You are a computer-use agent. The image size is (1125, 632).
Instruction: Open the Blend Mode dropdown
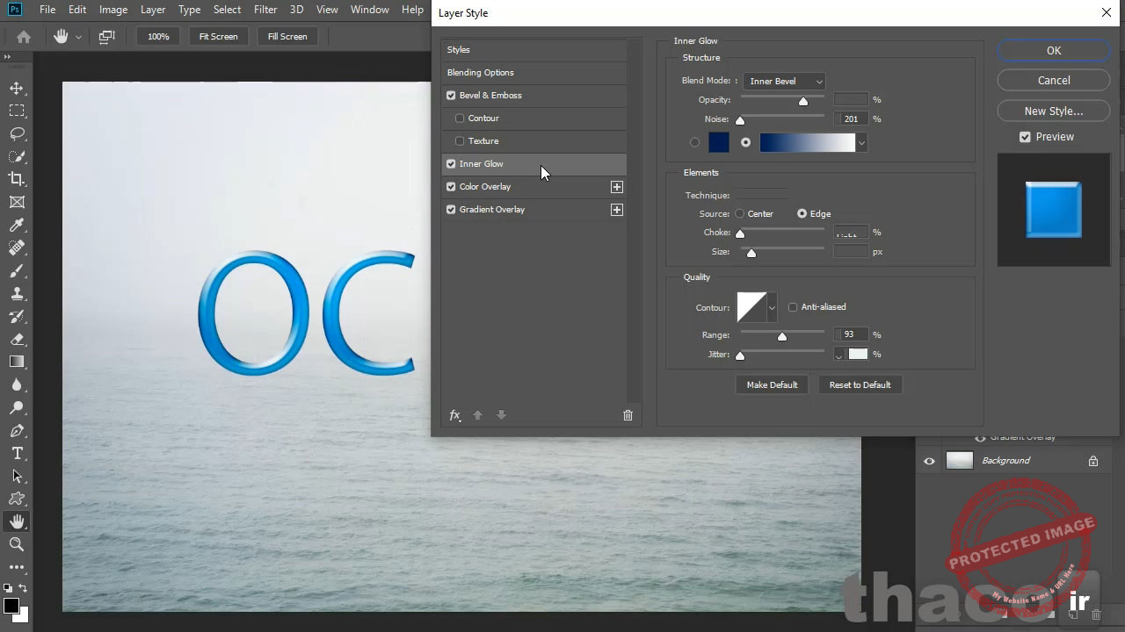click(784, 82)
